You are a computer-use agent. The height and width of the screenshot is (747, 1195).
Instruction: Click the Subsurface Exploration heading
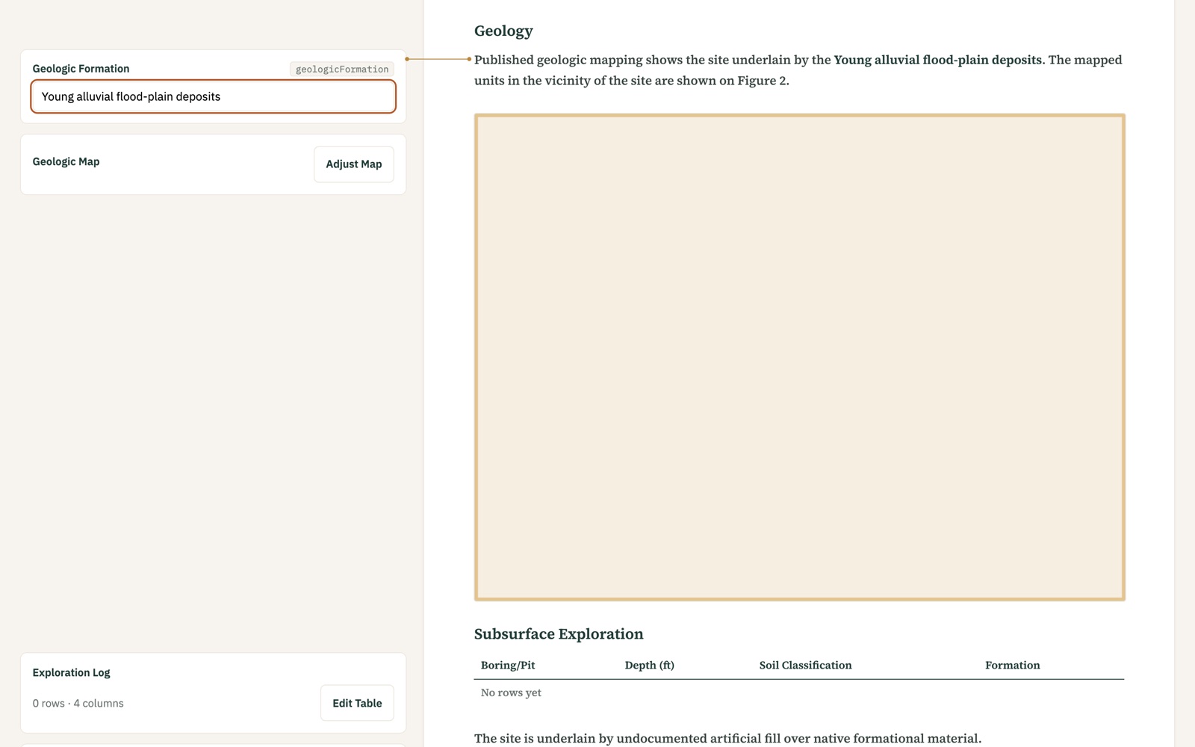click(559, 633)
